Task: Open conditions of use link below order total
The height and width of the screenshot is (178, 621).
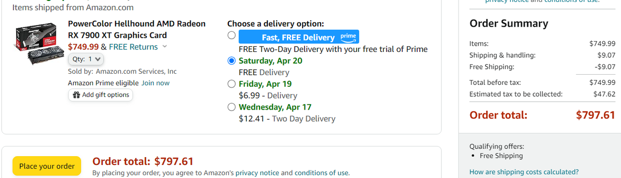Action: pyautogui.click(x=321, y=173)
